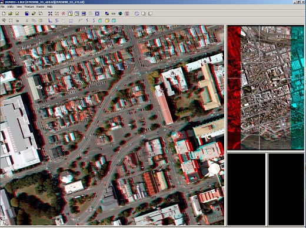Click the grey four-arrow icon with red center
306x228 pixels.
coord(57,13)
